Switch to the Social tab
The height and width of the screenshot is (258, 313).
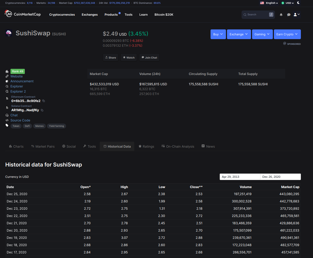point(69,147)
